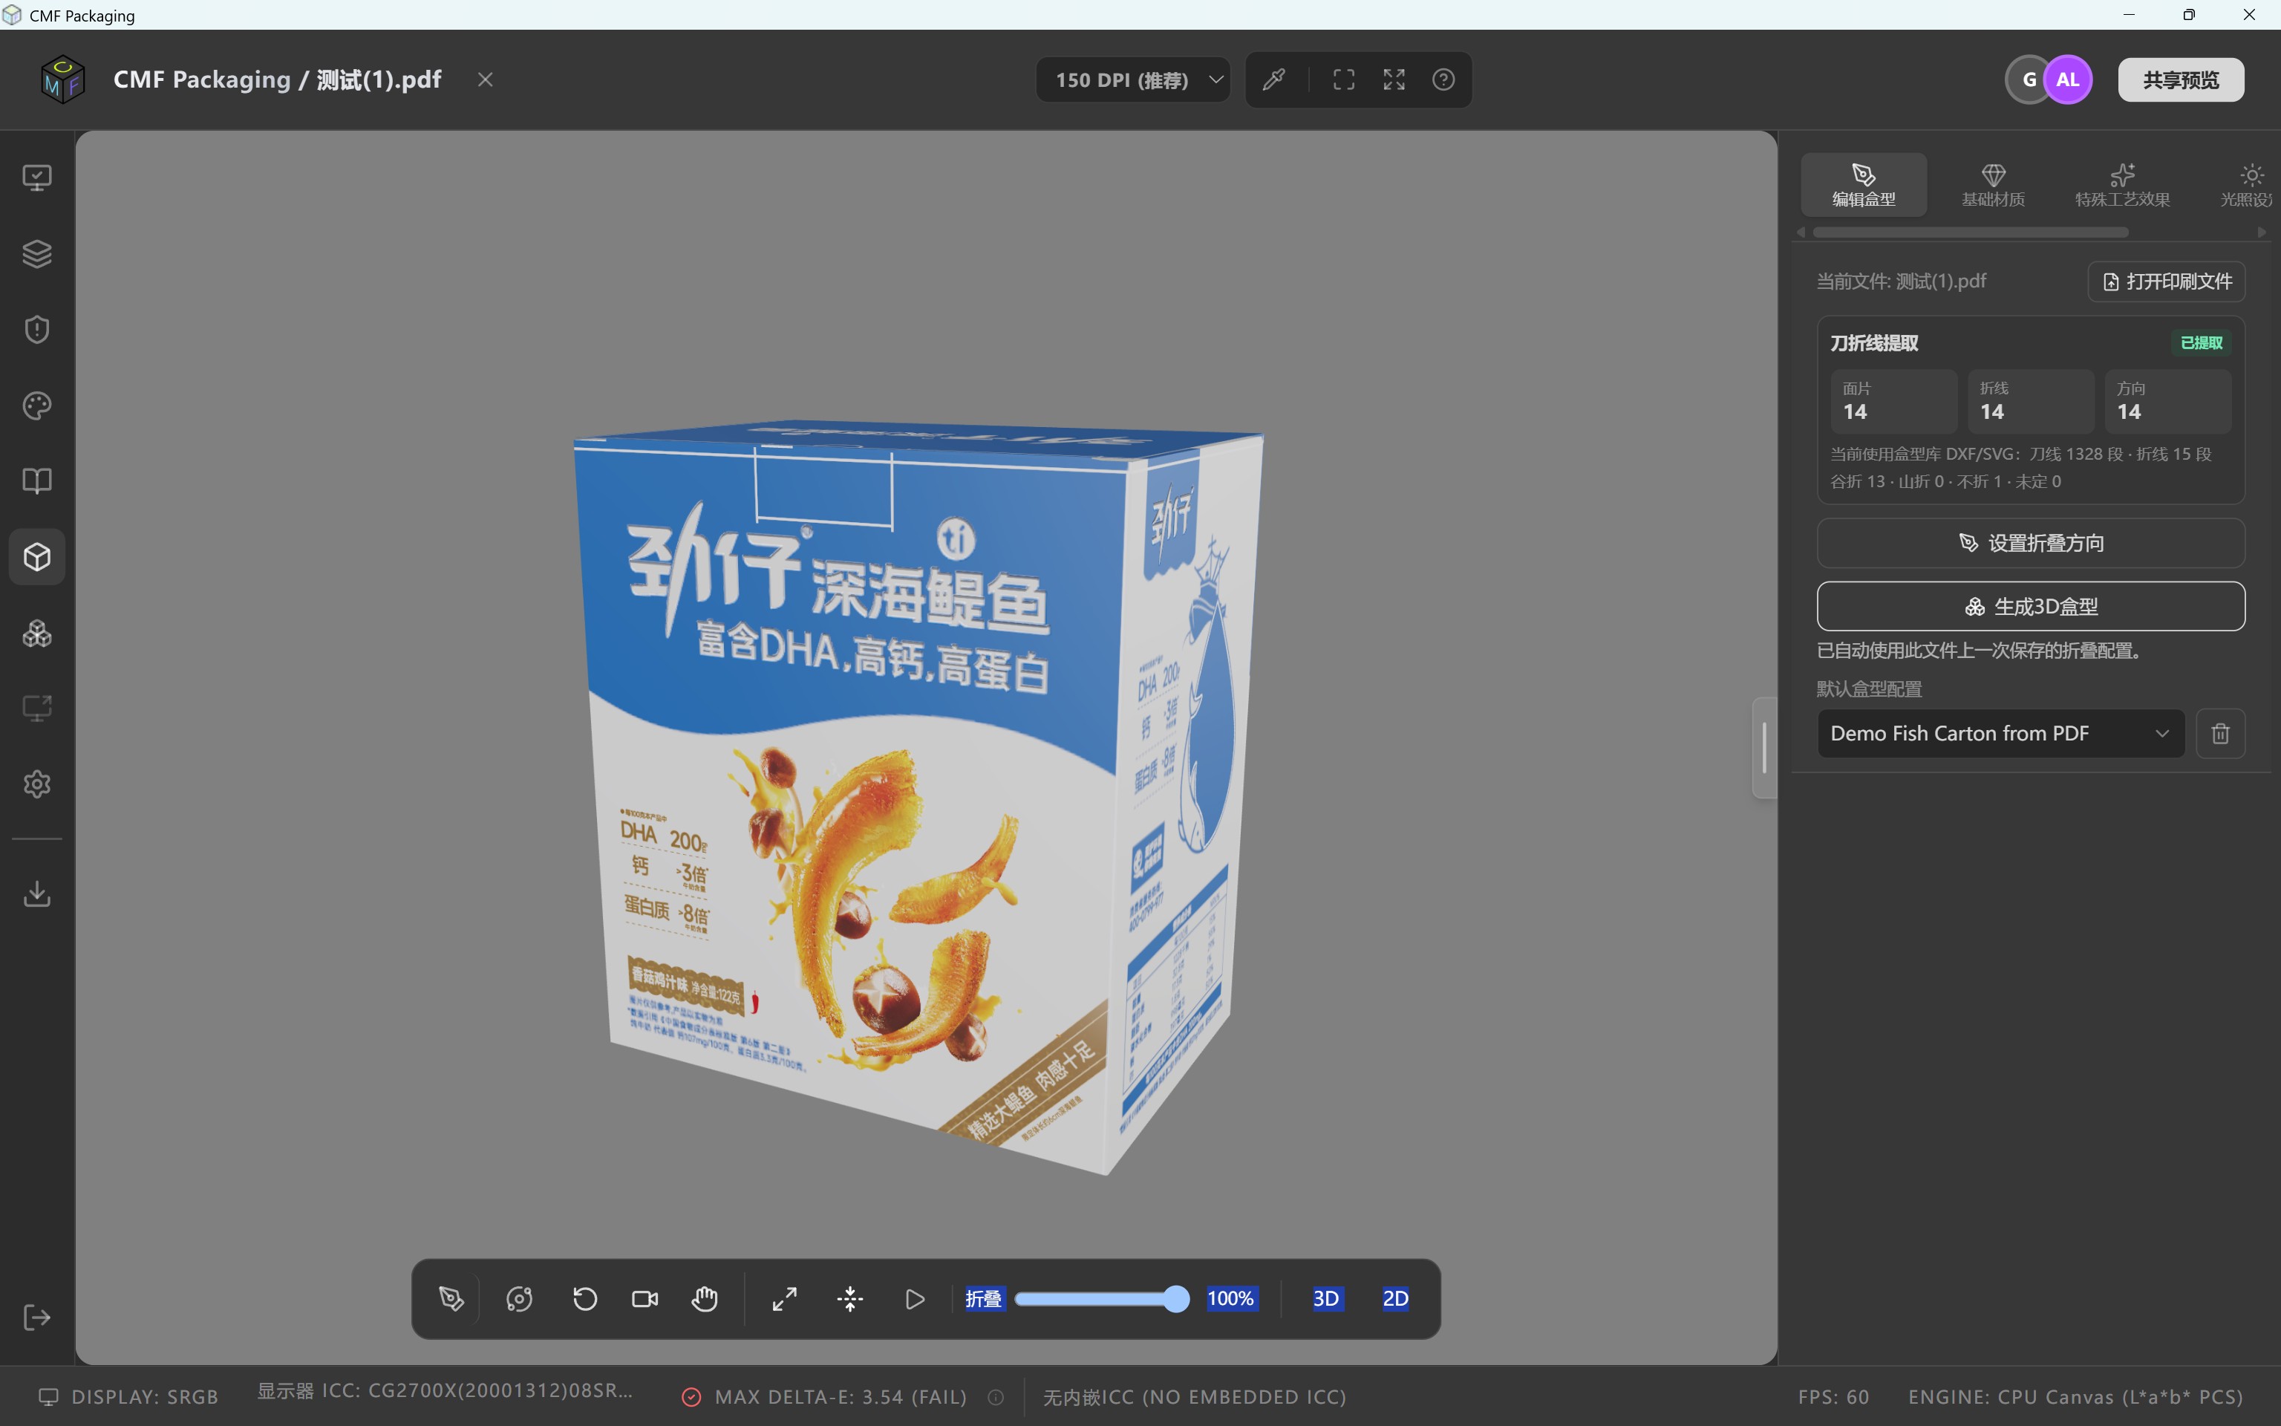Viewport: 2281px width, 1426px height.
Task: Click the shield alert icon in sidebar
Action: [x=37, y=329]
